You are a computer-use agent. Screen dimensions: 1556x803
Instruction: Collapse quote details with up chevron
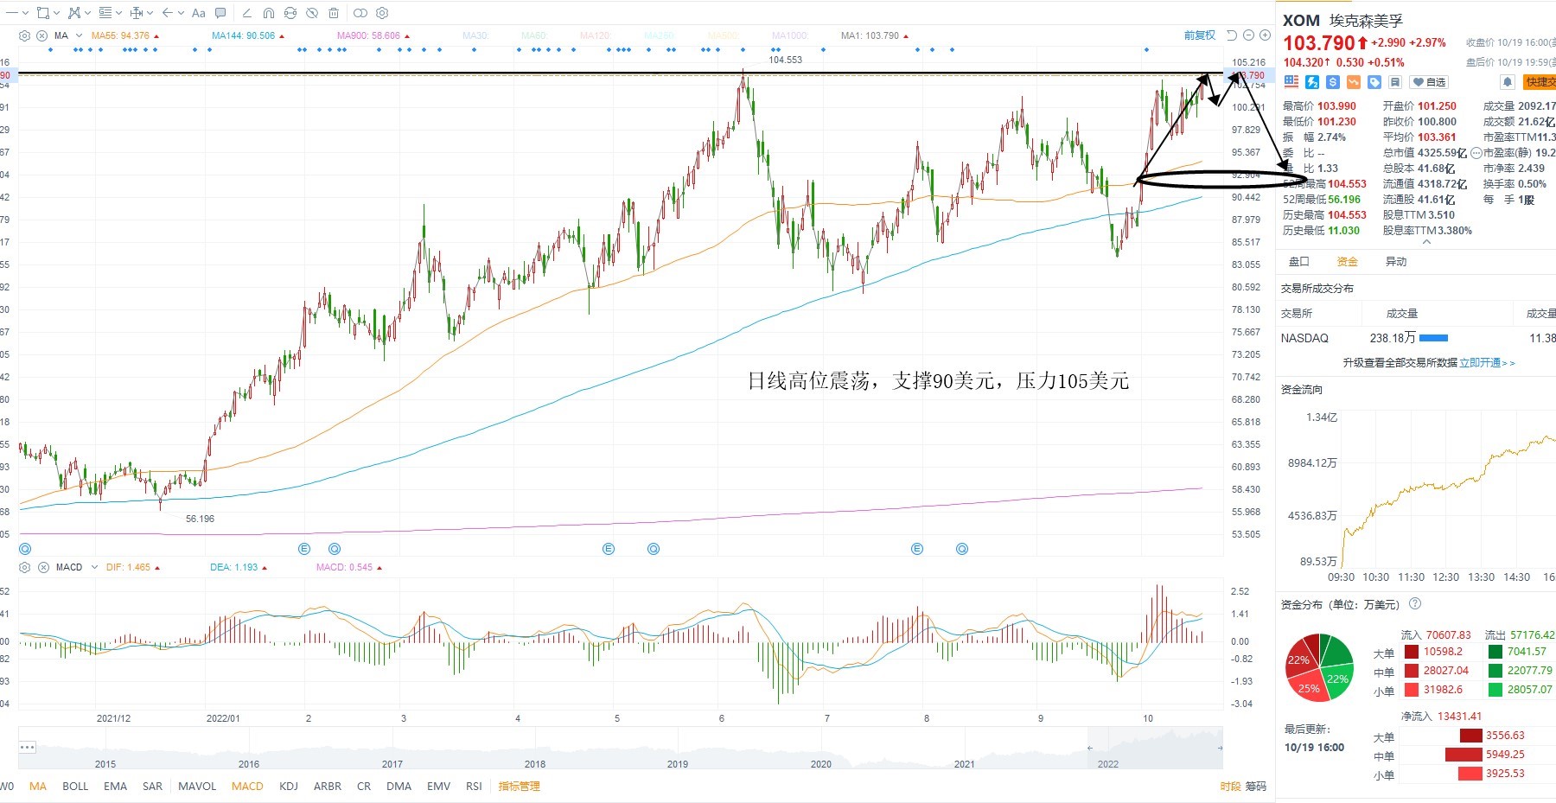(1426, 242)
